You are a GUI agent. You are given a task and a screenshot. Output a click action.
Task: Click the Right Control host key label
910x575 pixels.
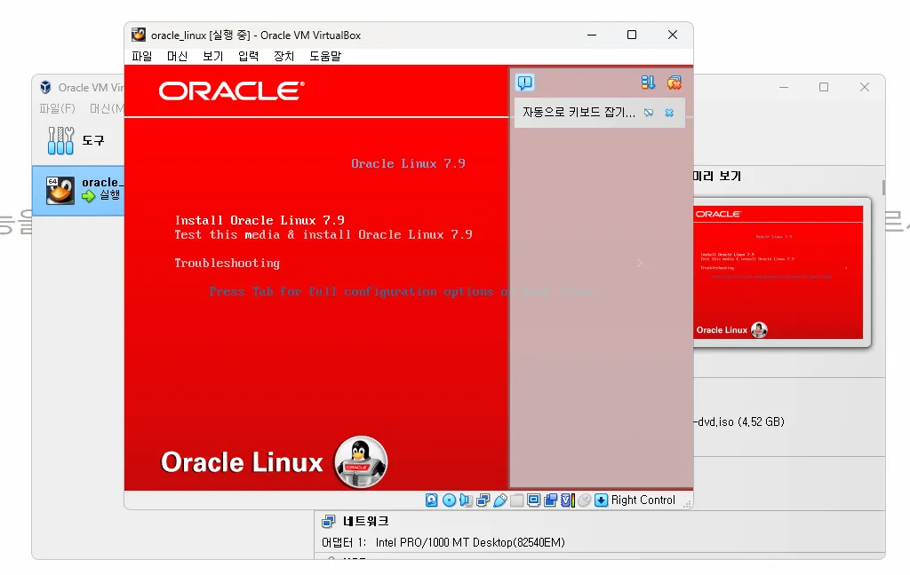click(643, 500)
